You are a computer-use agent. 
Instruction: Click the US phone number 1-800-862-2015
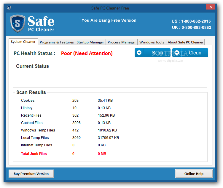click(x=196, y=21)
